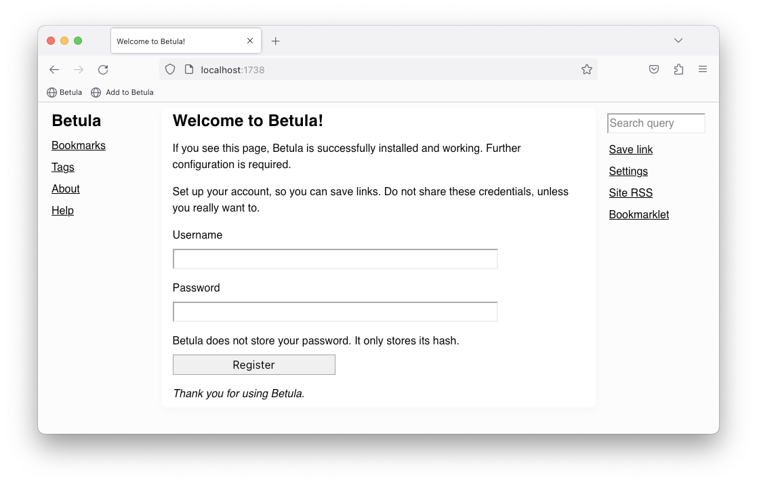Expand the list all tabs chevron
The width and height of the screenshot is (757, 484).
(x=678, y=41)
